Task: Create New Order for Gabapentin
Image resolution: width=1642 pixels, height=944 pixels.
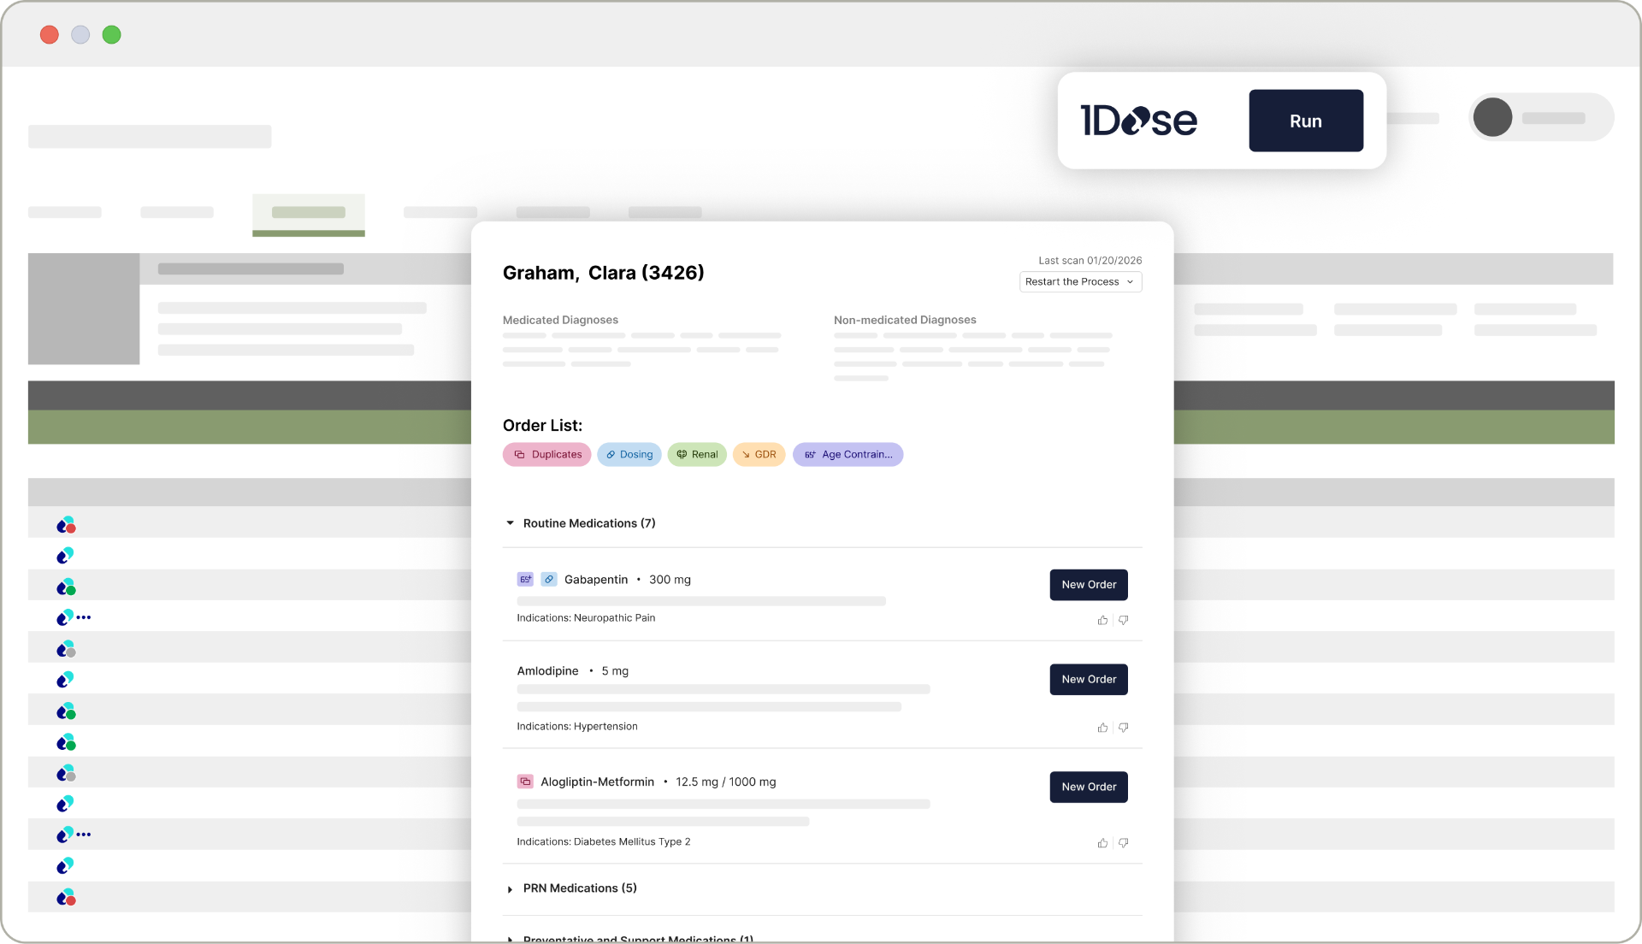Action: click(1089, 585)
